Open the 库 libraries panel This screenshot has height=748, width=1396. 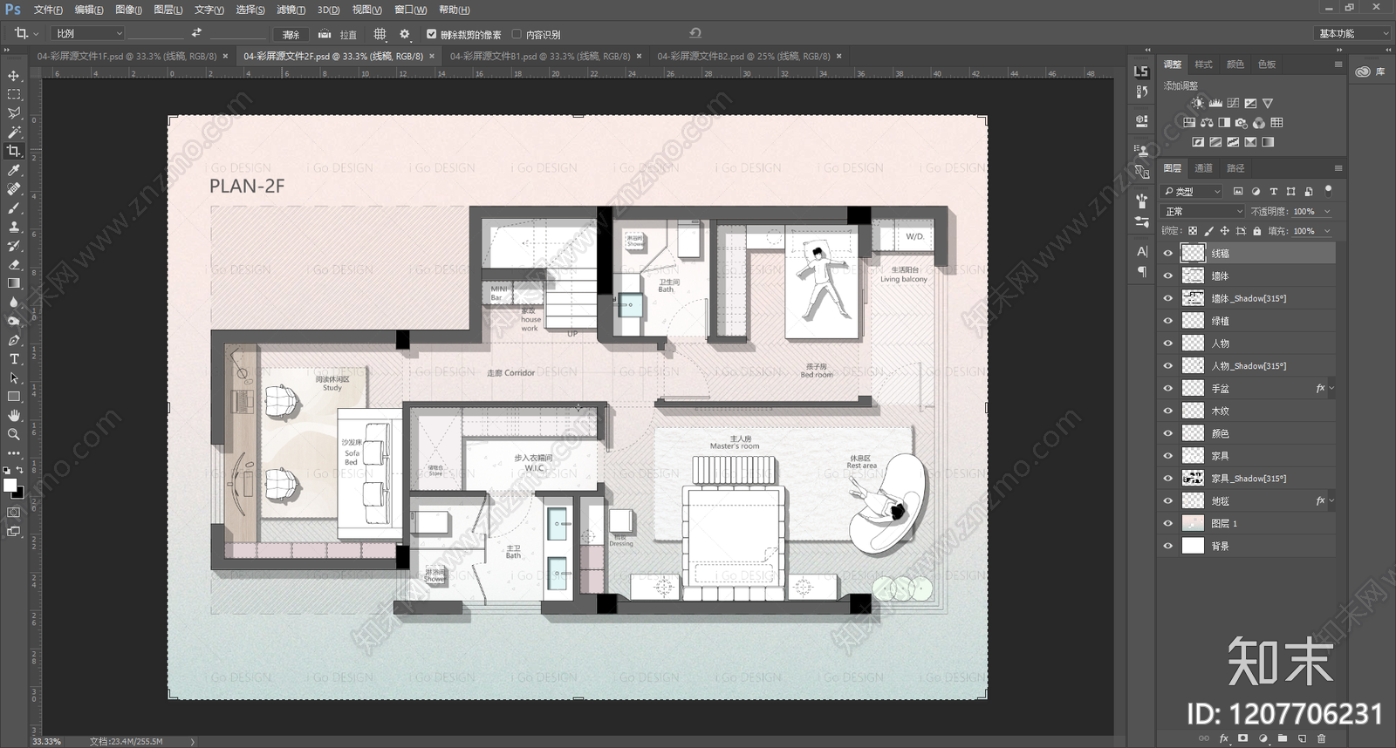pyautogui.click(x=1371, y=71)
